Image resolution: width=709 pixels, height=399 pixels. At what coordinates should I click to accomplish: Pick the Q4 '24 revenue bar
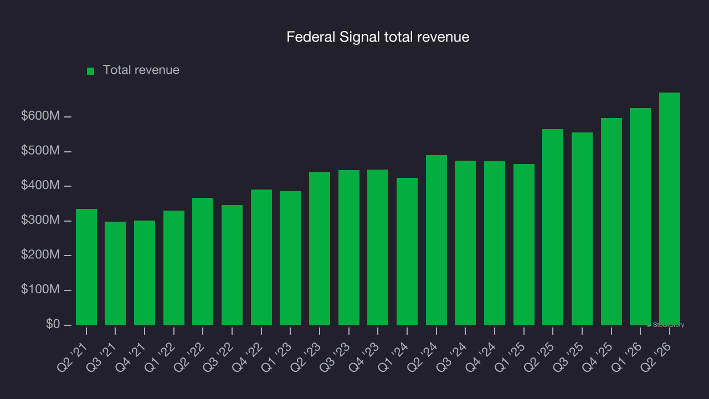[x=495, y=243]
